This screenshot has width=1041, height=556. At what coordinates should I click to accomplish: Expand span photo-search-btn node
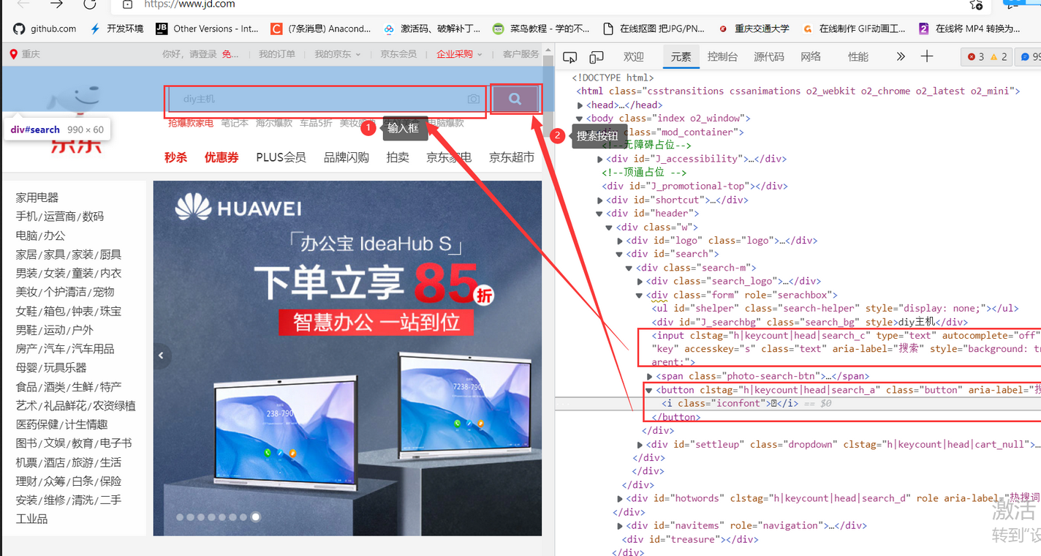(x=649, y=376)
